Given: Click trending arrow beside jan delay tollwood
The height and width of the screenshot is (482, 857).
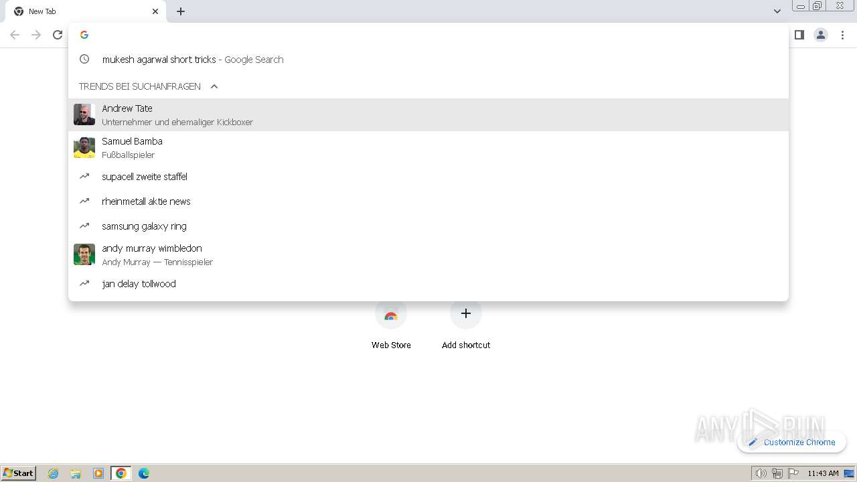Looking at the screenshot, I should click(x=84, y=283).
